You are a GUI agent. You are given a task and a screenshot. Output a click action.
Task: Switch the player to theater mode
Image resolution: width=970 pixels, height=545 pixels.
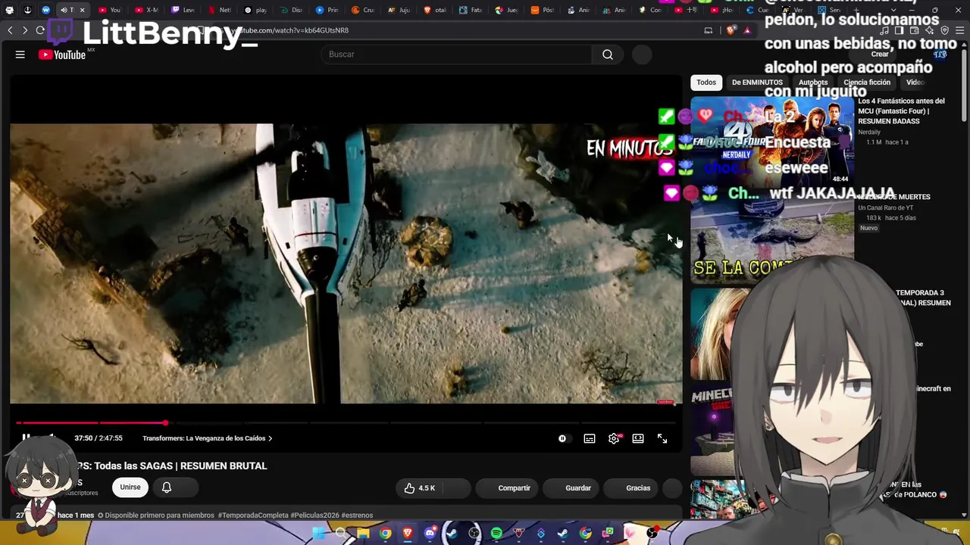click(x=638, y=438)
